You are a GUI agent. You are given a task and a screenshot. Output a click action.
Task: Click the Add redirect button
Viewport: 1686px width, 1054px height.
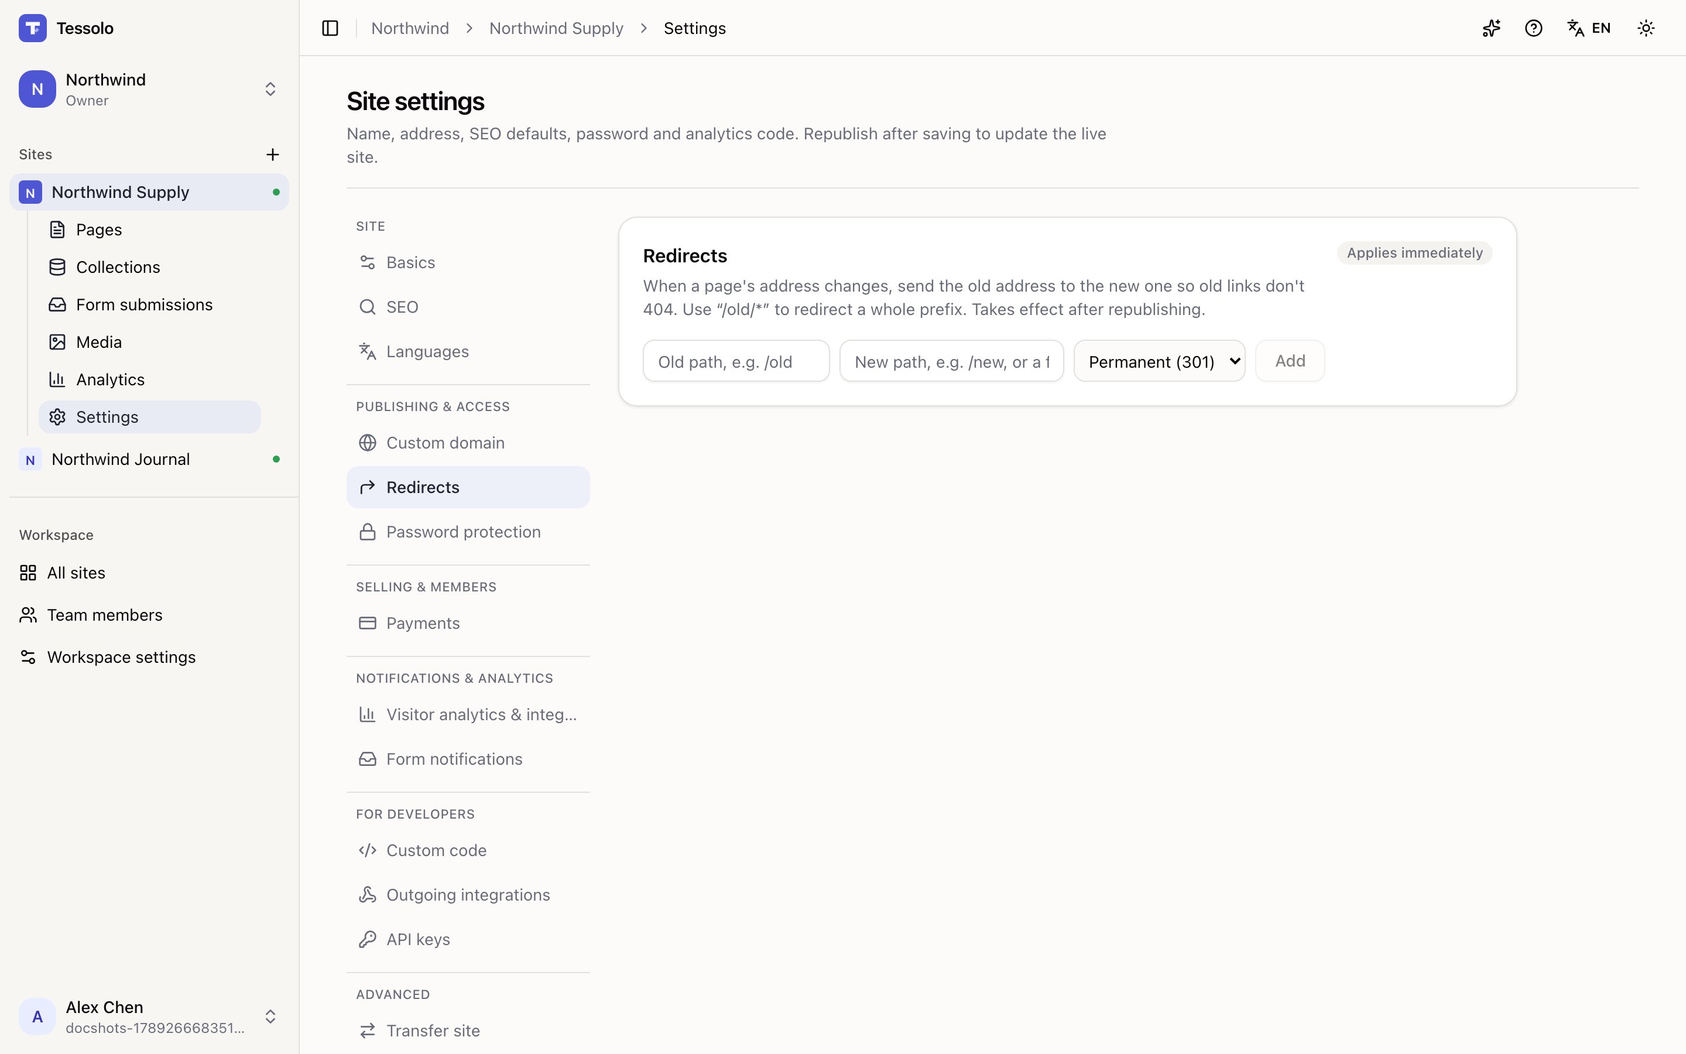click(x=1290, y=361)
